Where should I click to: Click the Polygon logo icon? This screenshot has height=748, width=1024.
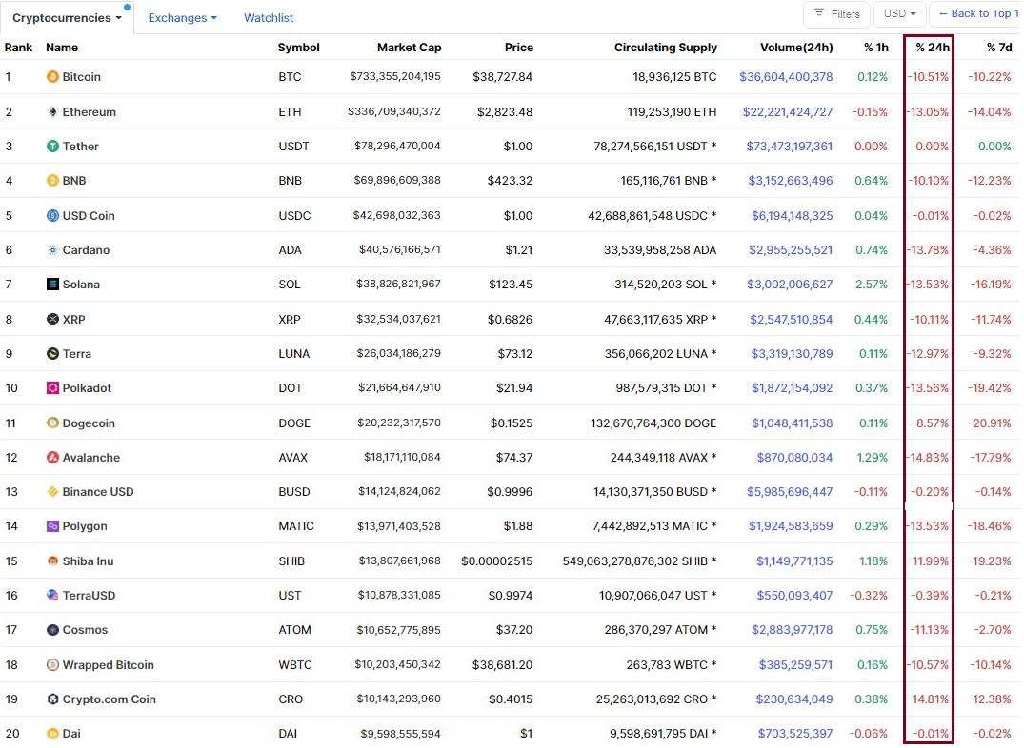tap(52, 526)
